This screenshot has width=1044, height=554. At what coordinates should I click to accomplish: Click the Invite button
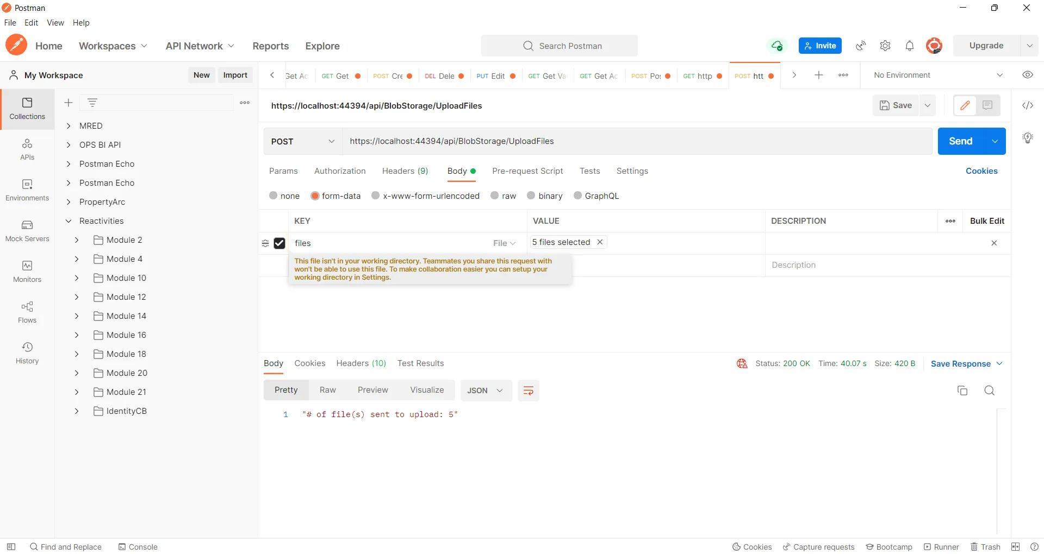[820, 46]
